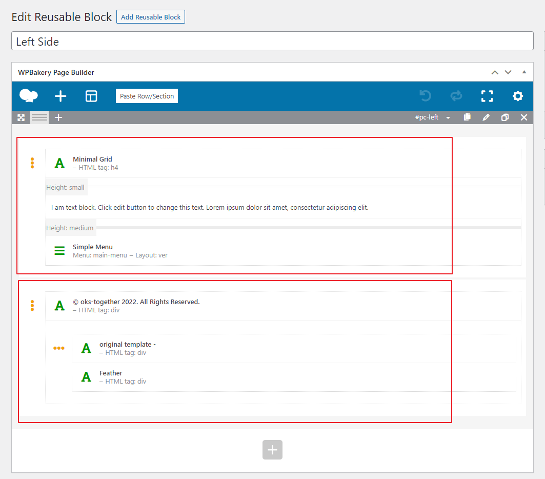This screenshot has height=479, width=545.
Task: Click the Lorem ipsum text block
Action: coord(283,208)
